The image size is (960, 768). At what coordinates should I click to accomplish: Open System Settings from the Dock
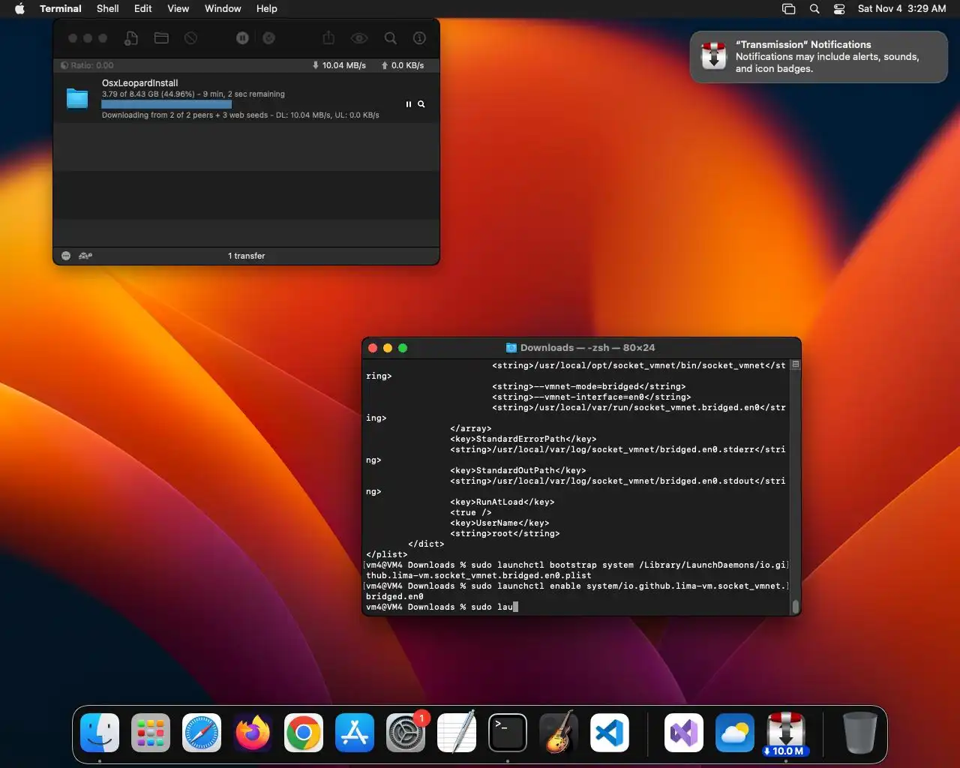(406, 733)
